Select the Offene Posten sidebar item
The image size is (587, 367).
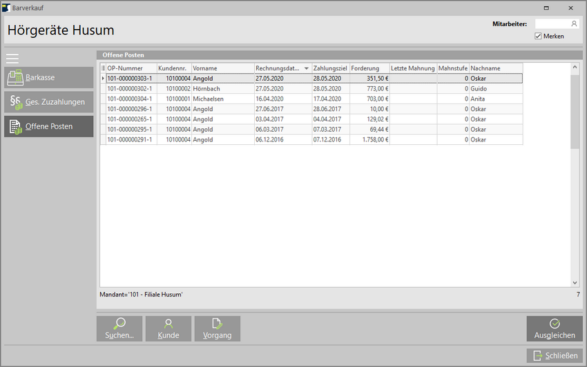(x=48, y=126)
